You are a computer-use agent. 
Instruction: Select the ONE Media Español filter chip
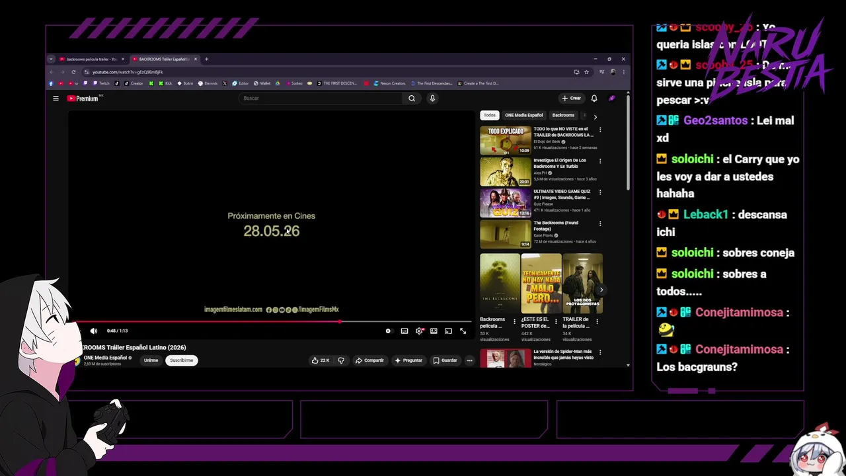click(524, 115)
